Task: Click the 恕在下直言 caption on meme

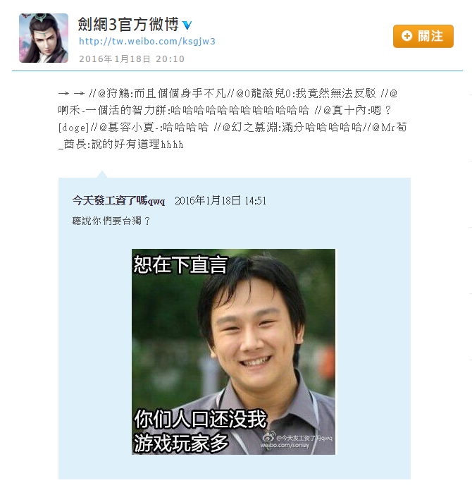Action: point(180,265)
